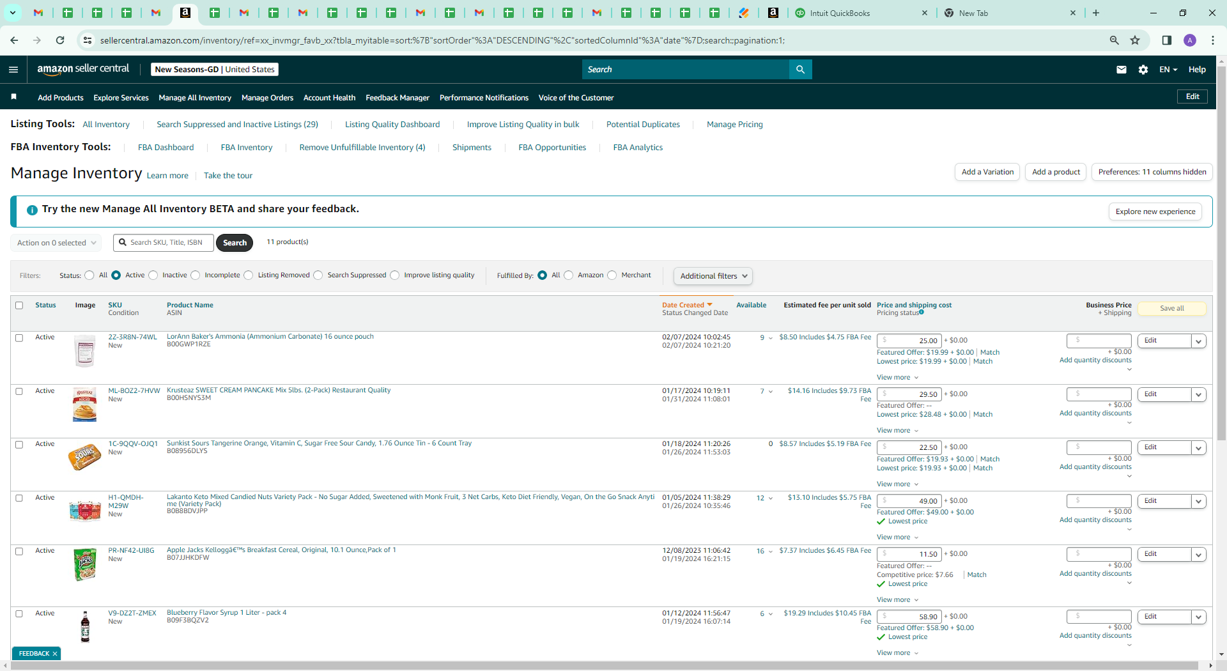Click the Amazon Seller Central logo

[83, 69]
